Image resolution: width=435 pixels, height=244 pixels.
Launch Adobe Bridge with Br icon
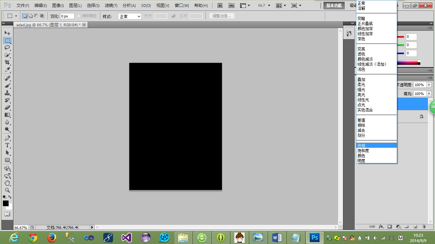tap(220, 5)
